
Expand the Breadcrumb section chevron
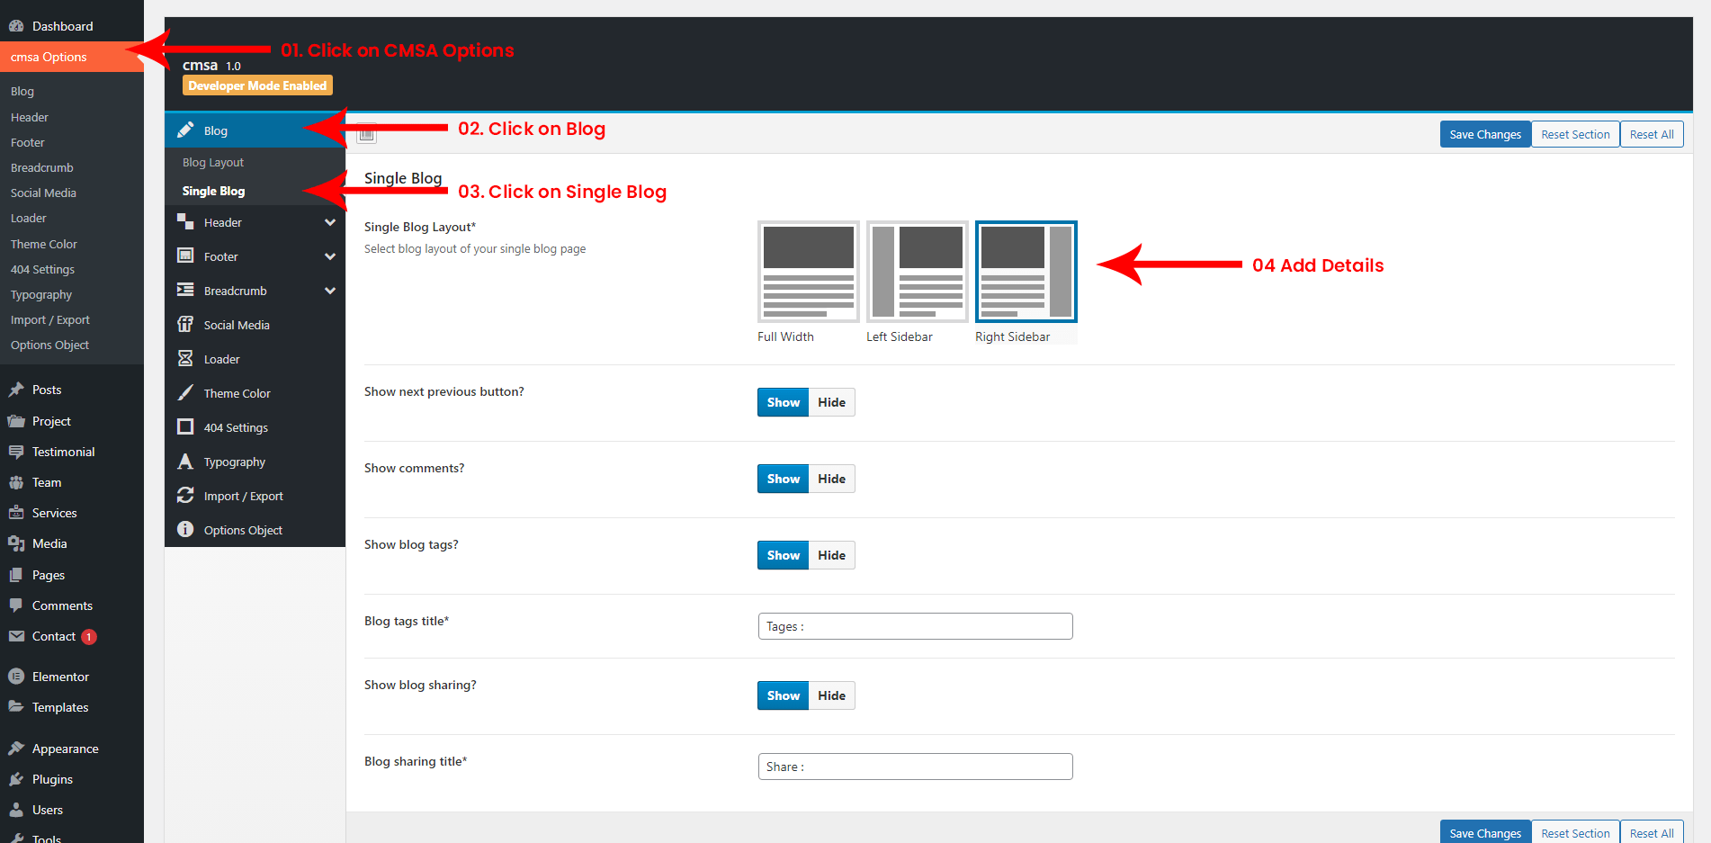click(x=330, y=291)
